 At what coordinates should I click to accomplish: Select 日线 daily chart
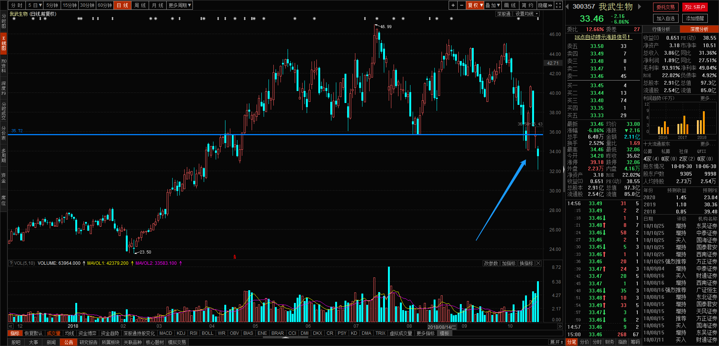pyautogui.click(x=122, y=5)
